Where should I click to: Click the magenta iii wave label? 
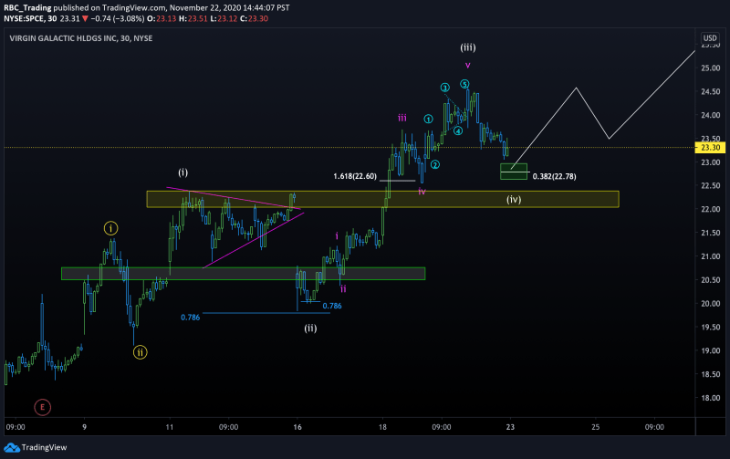pyautogui.click(x=402, y=119)
